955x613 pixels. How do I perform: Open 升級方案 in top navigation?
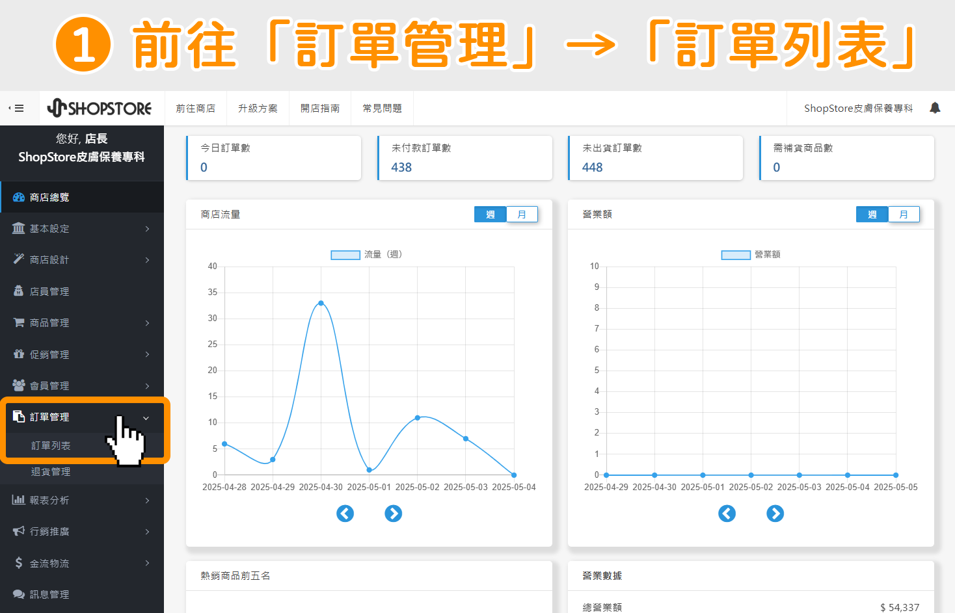(x=258, y=109)
